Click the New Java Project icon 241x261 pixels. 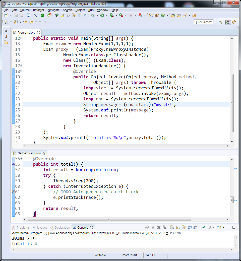(x=151, y=16)
